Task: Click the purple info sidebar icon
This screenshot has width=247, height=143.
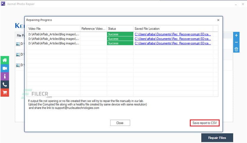Action: point(5,76)
